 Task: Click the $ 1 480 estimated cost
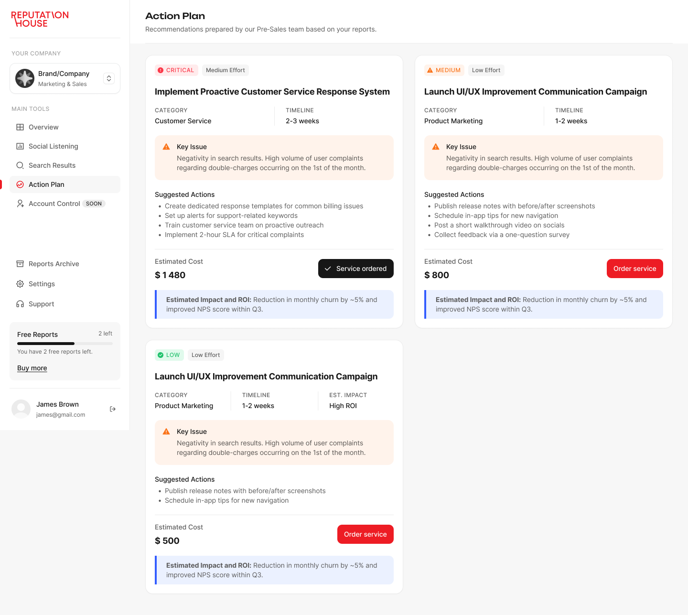click(x=170, y=275)
